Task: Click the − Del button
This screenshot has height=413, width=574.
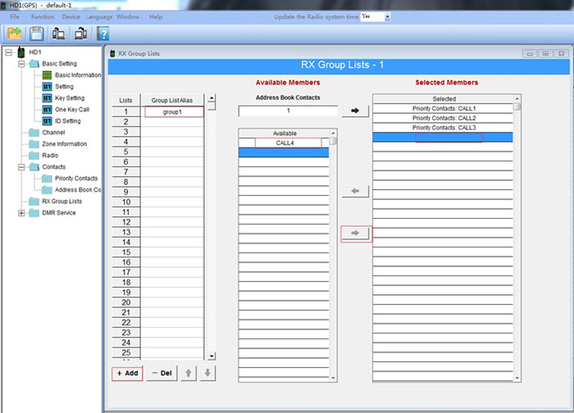Action: 162,373
